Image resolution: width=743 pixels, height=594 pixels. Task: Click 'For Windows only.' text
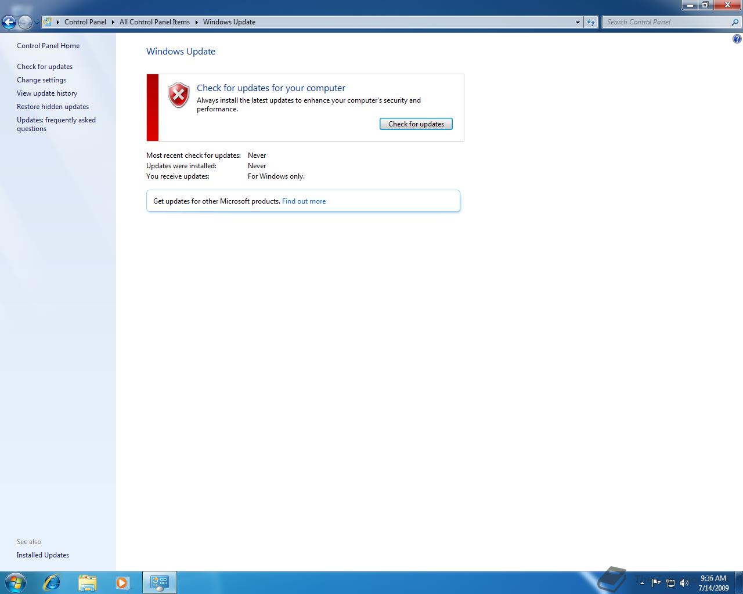276,176
